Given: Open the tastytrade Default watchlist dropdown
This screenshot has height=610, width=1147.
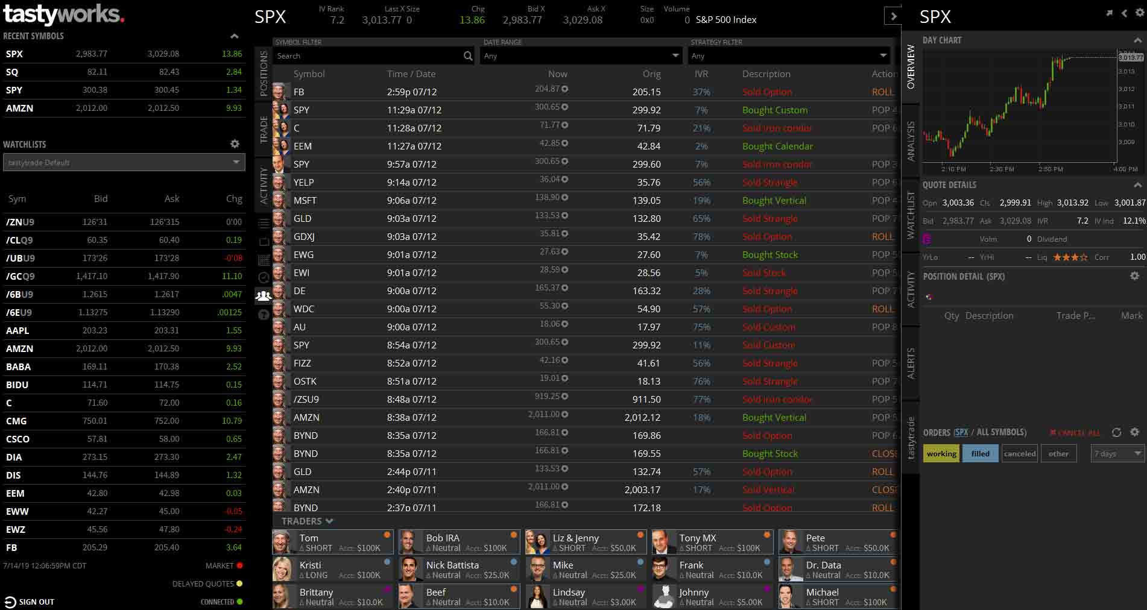Looking at the screenshot, I should pos(124,162).
